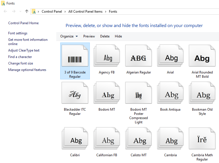Click the 'Algerian Regular' name label
The height and width of the screenshot is (163, 219).
click(138, 72)
